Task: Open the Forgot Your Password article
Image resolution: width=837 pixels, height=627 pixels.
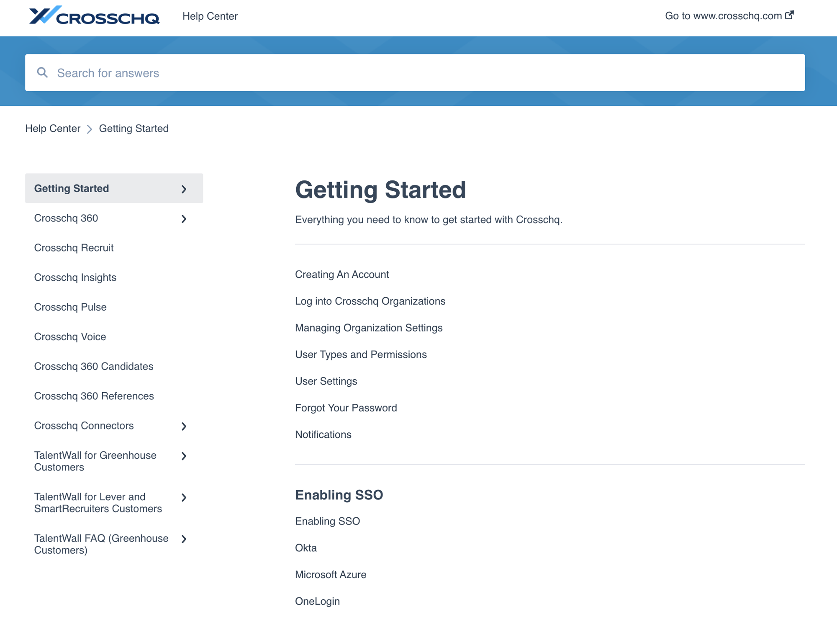Action: tap(346, 408)
